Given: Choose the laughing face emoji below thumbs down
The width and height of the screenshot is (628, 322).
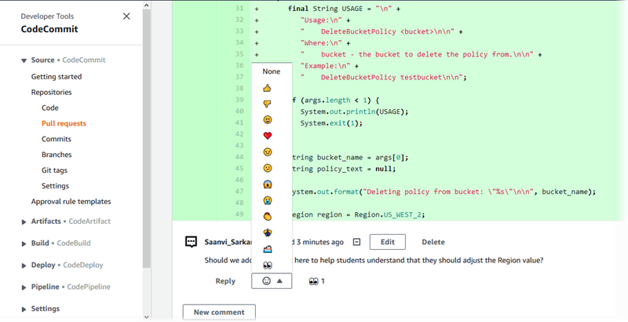Looking at the screenshot, I should 268,119.
